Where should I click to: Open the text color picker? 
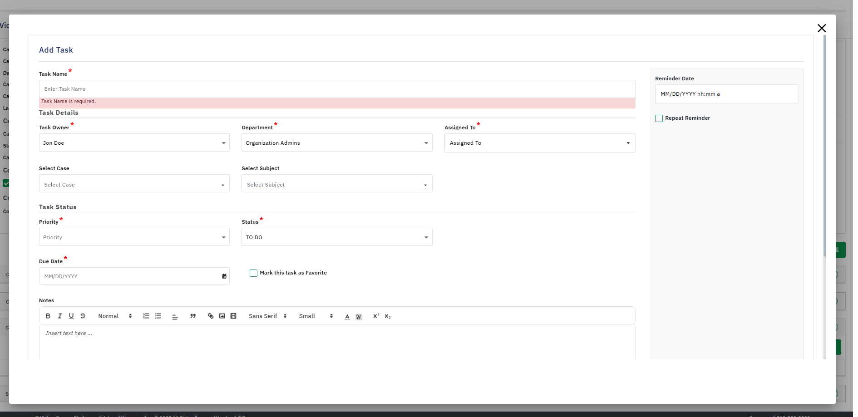pyautogui.click(x=347, y=317)
